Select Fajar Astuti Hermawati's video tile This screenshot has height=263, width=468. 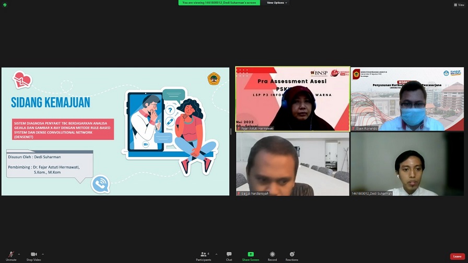point(292,99)
